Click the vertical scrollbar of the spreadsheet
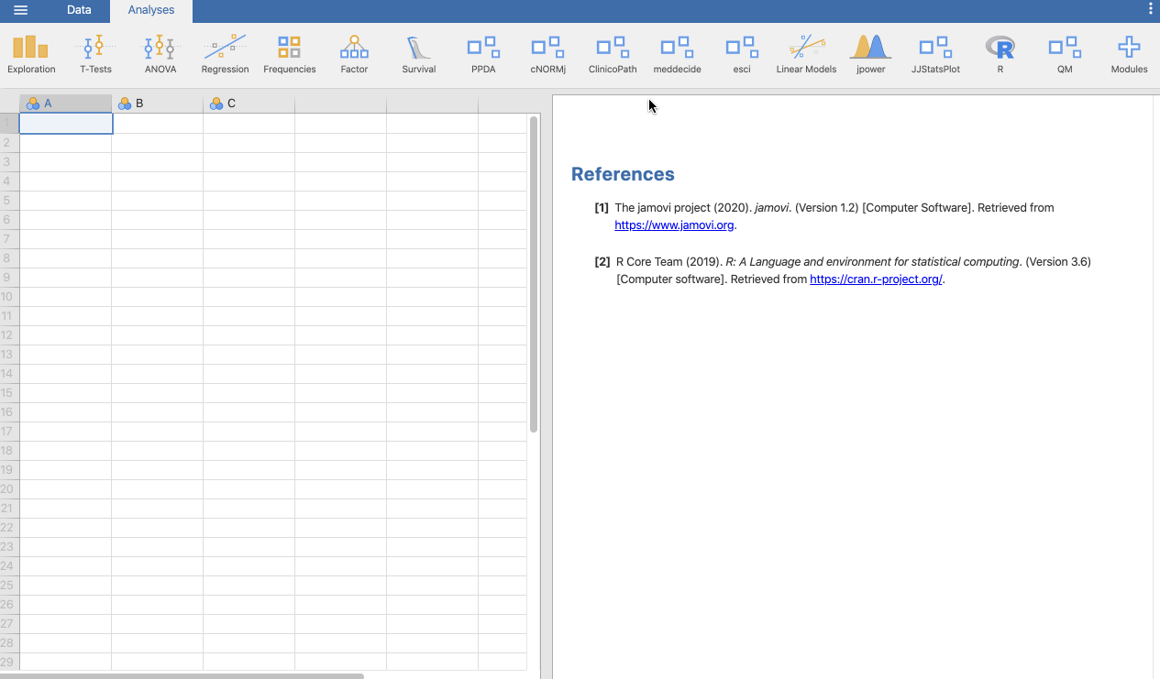This screenshot has width=1160, height=679. pyautogui.click(x=534, y=274)
